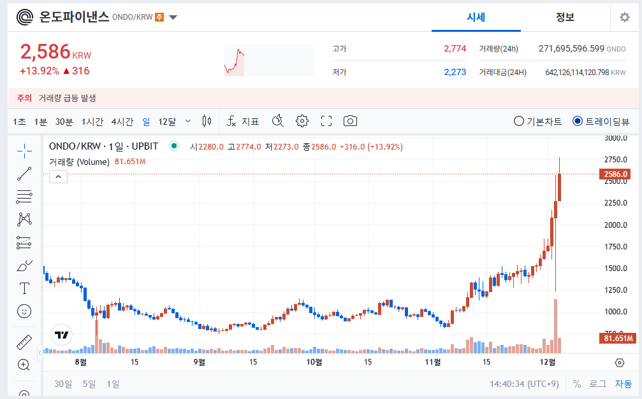Viewport: 642px width, 399px height.
Task: Open the long position forecasting tool
Action: (24, 242)
